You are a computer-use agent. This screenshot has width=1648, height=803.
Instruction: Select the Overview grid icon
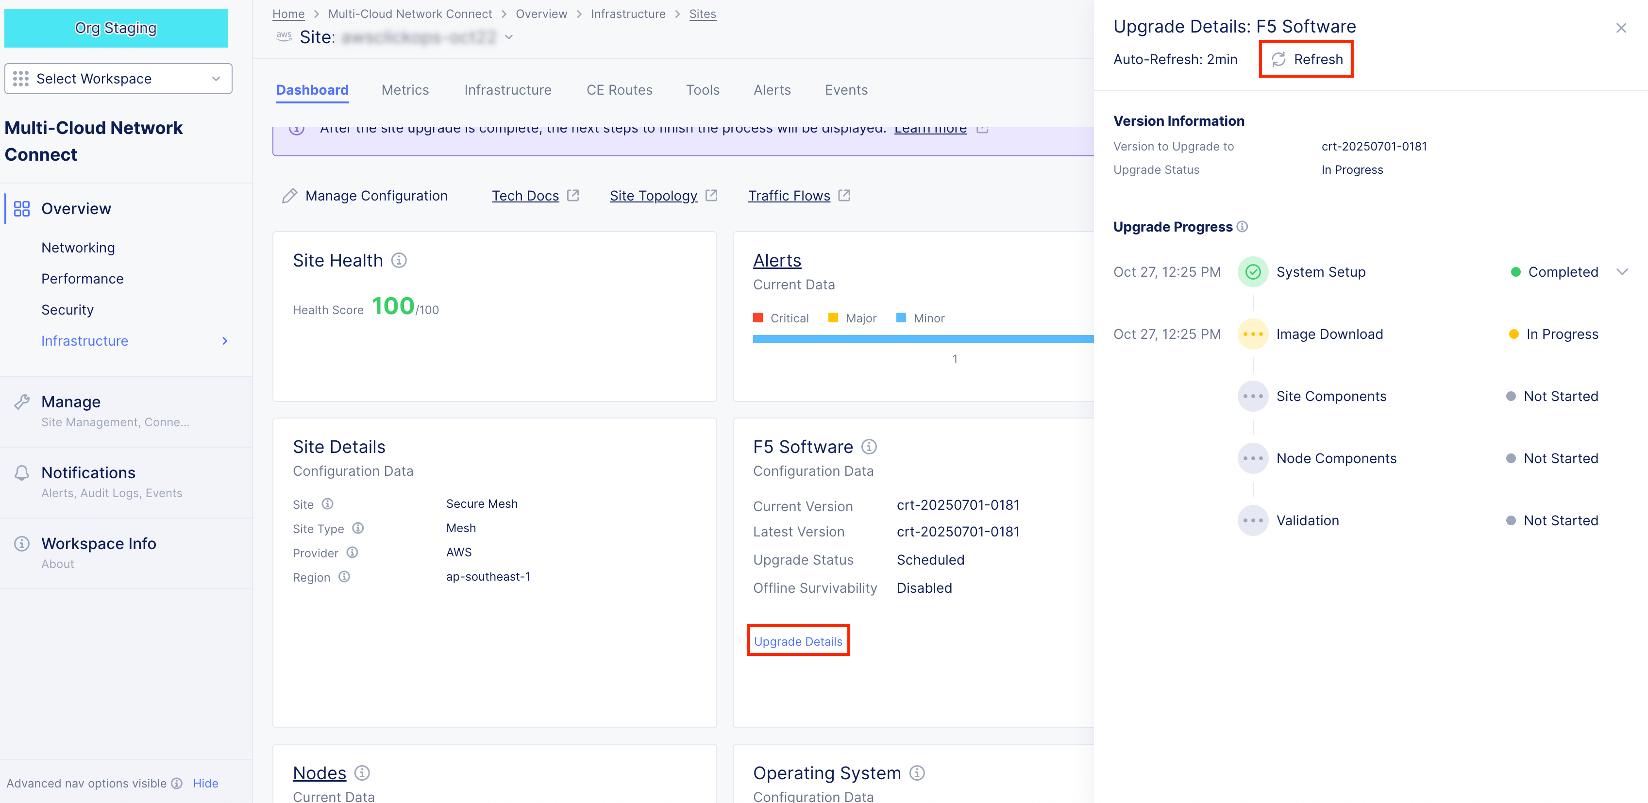click(x=22, y=208)
